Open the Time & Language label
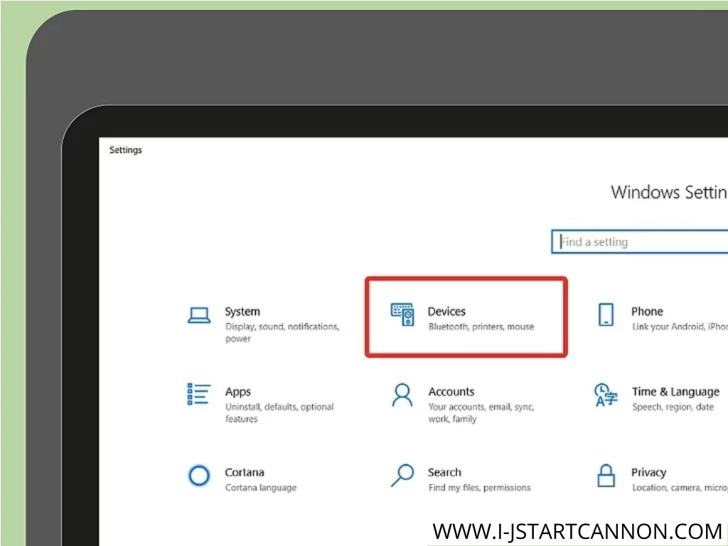Viewport: 728px width, 546px height. [675, 392]
